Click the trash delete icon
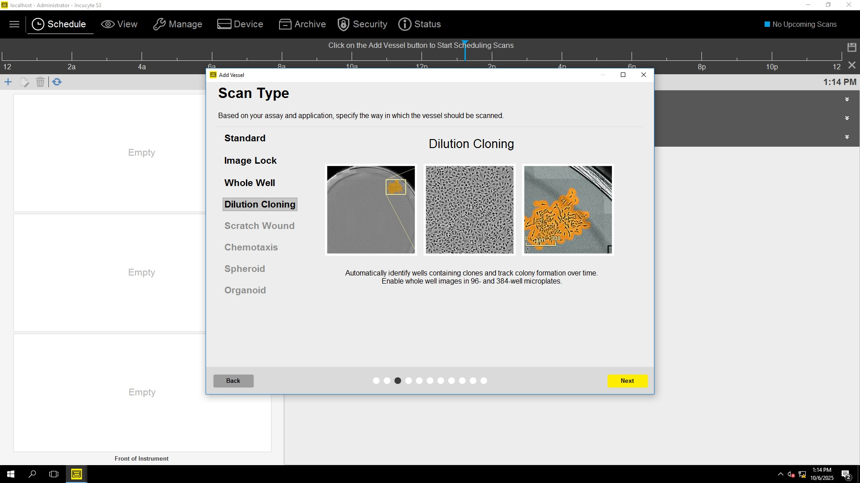 [x=40, y=82]
